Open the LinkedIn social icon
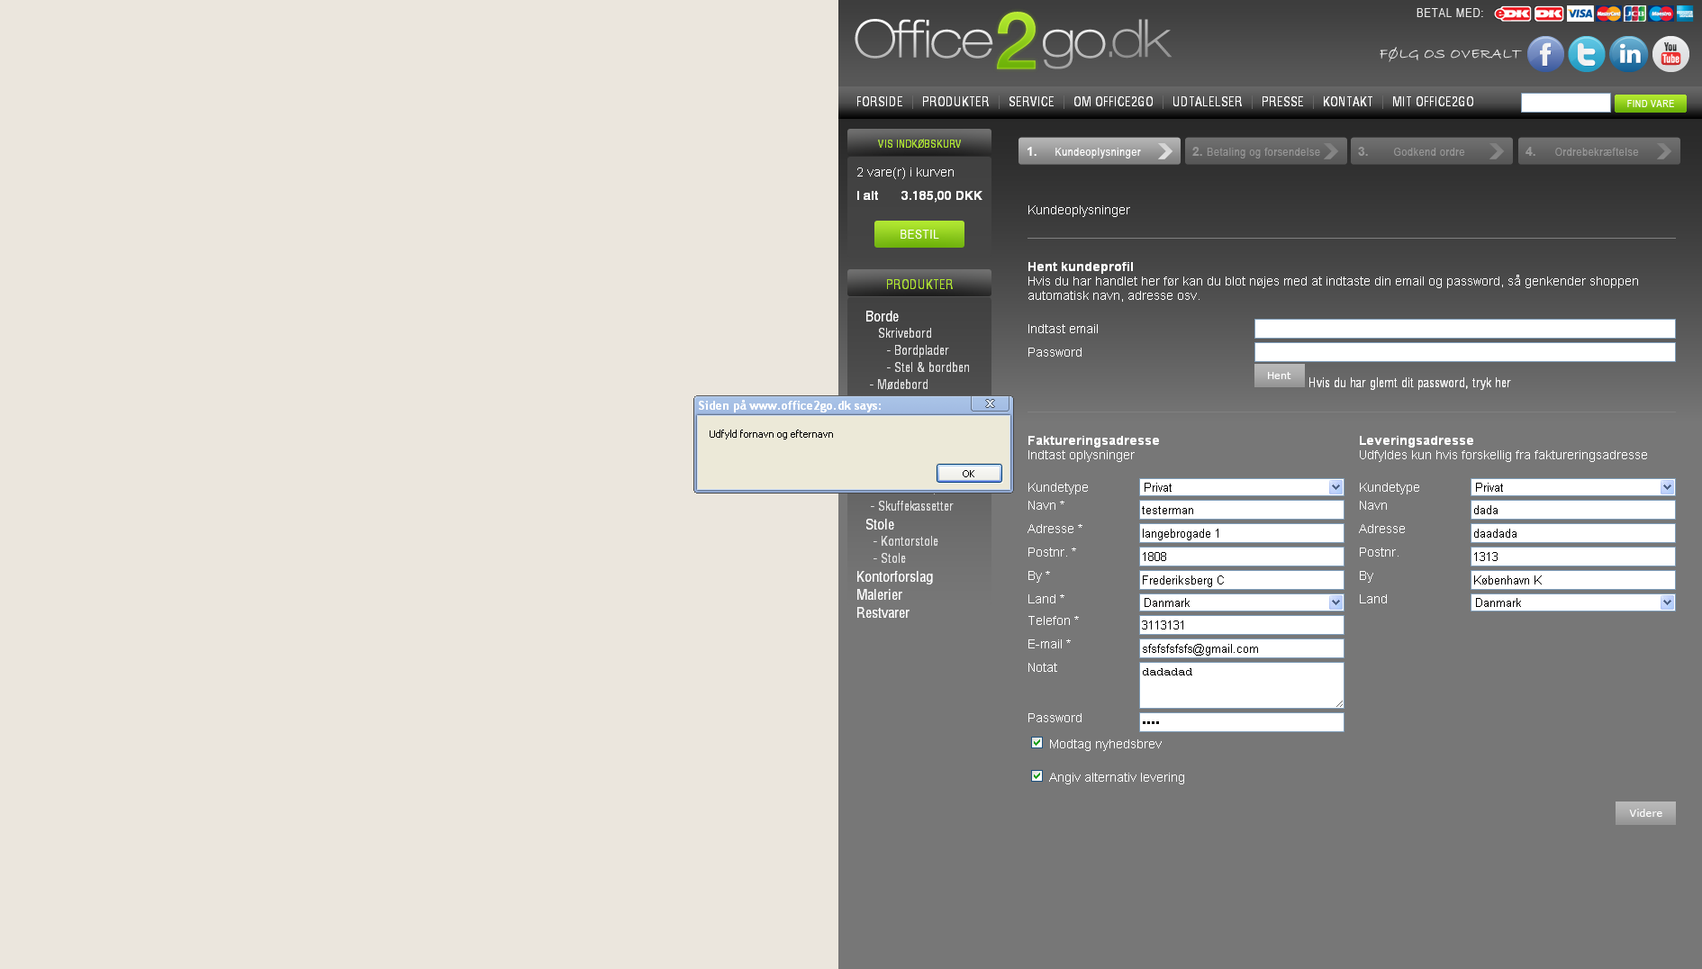This screenshot has width=1702, height=969. tap(1628, 54)
